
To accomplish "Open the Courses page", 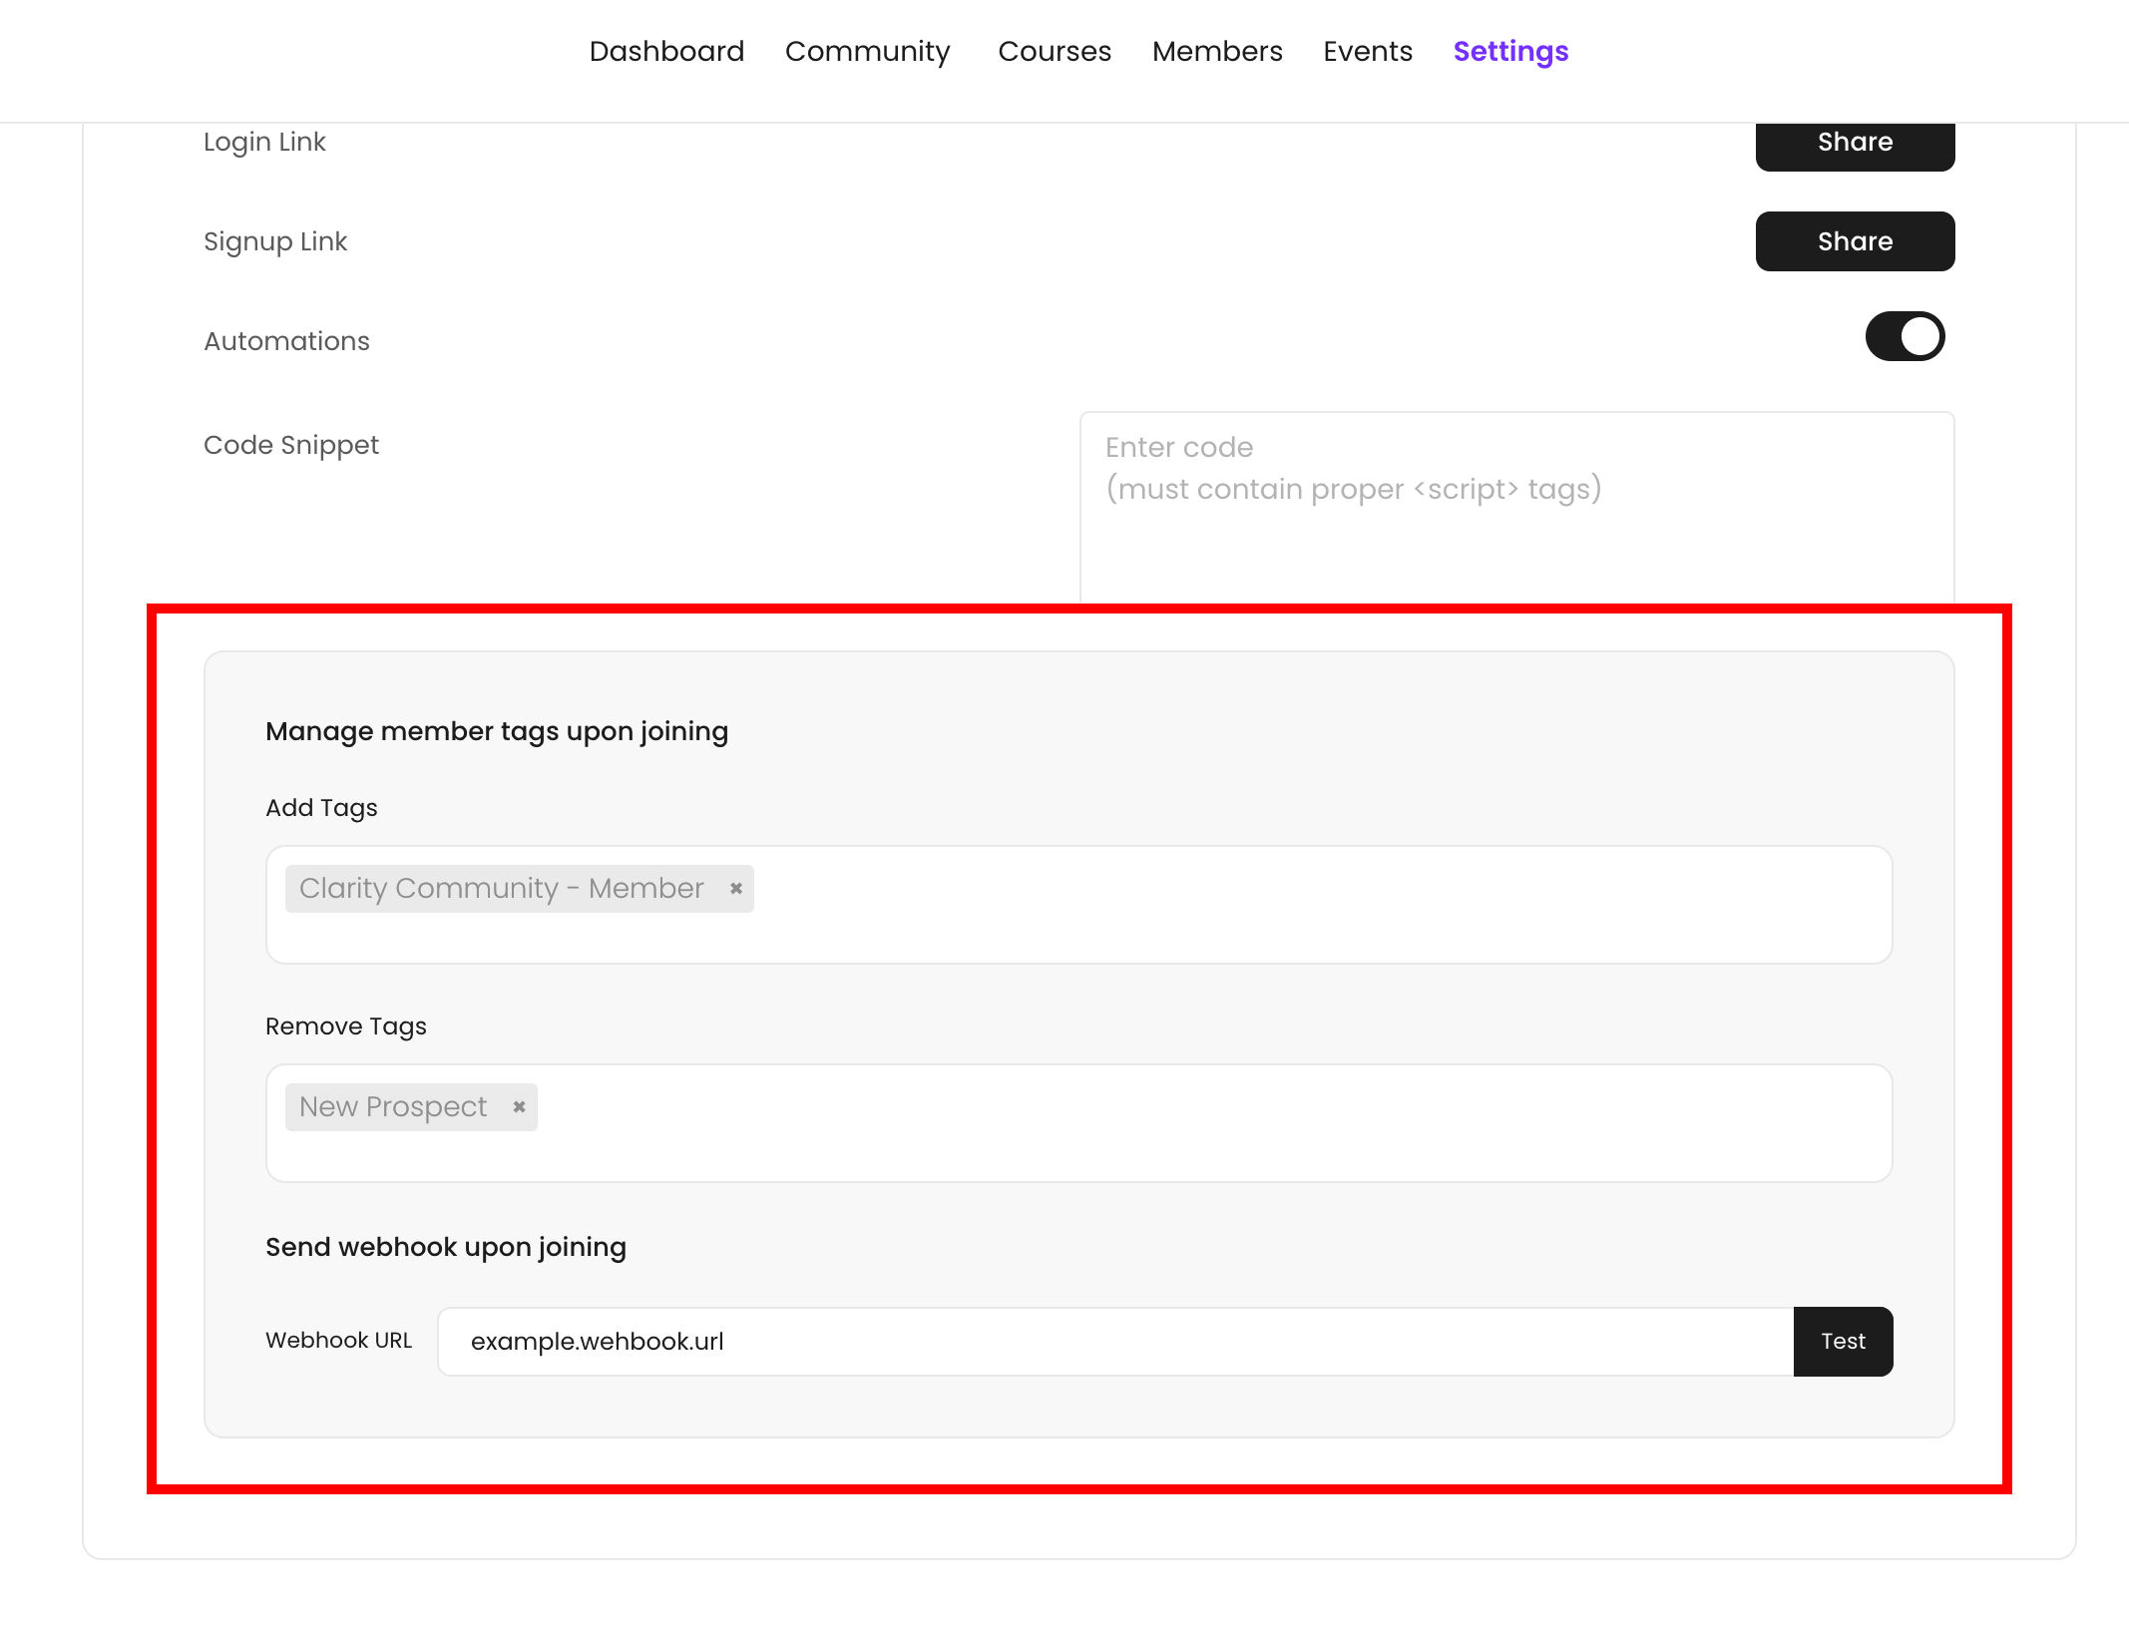I will pyautogui.click(x=1055, y=51).
